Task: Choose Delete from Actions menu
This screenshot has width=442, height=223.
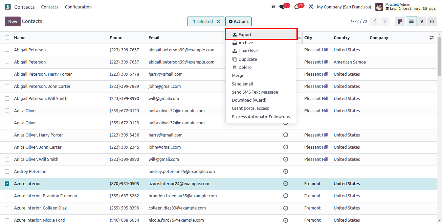Action: click(x=261, y=68)
